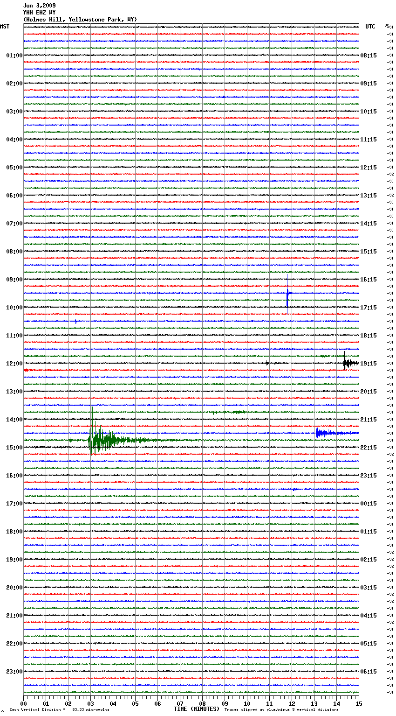Click the 06:15 UTC row label

click(369, 672)
